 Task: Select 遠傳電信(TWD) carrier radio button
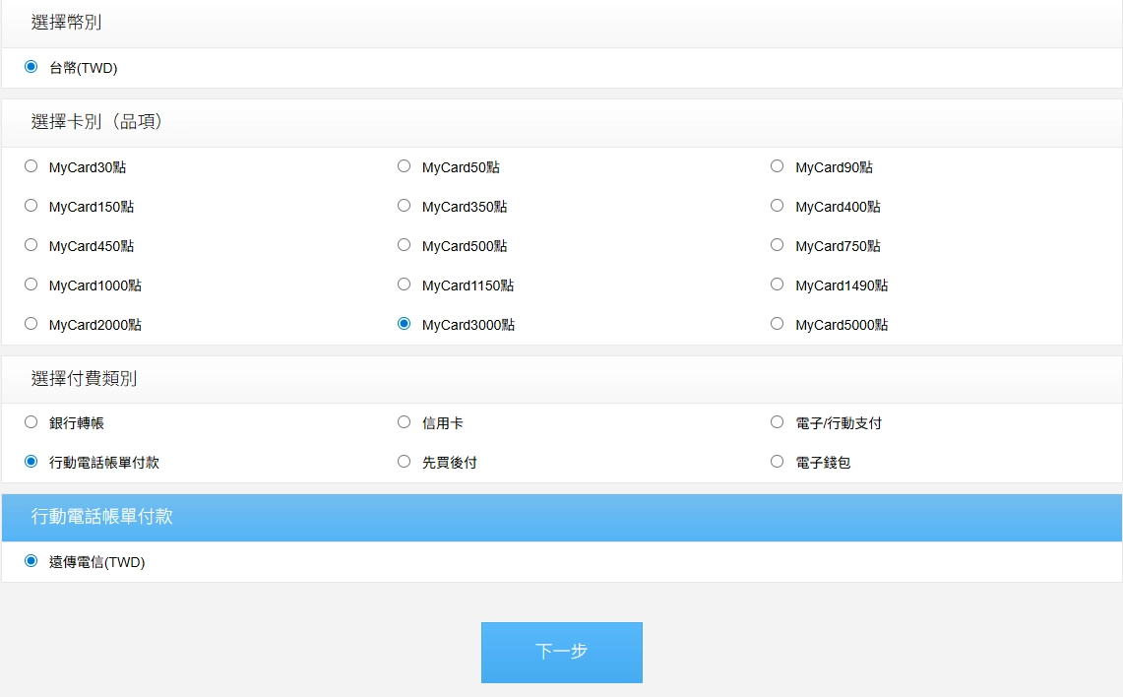pyautogui.click(x=31, y=561)
